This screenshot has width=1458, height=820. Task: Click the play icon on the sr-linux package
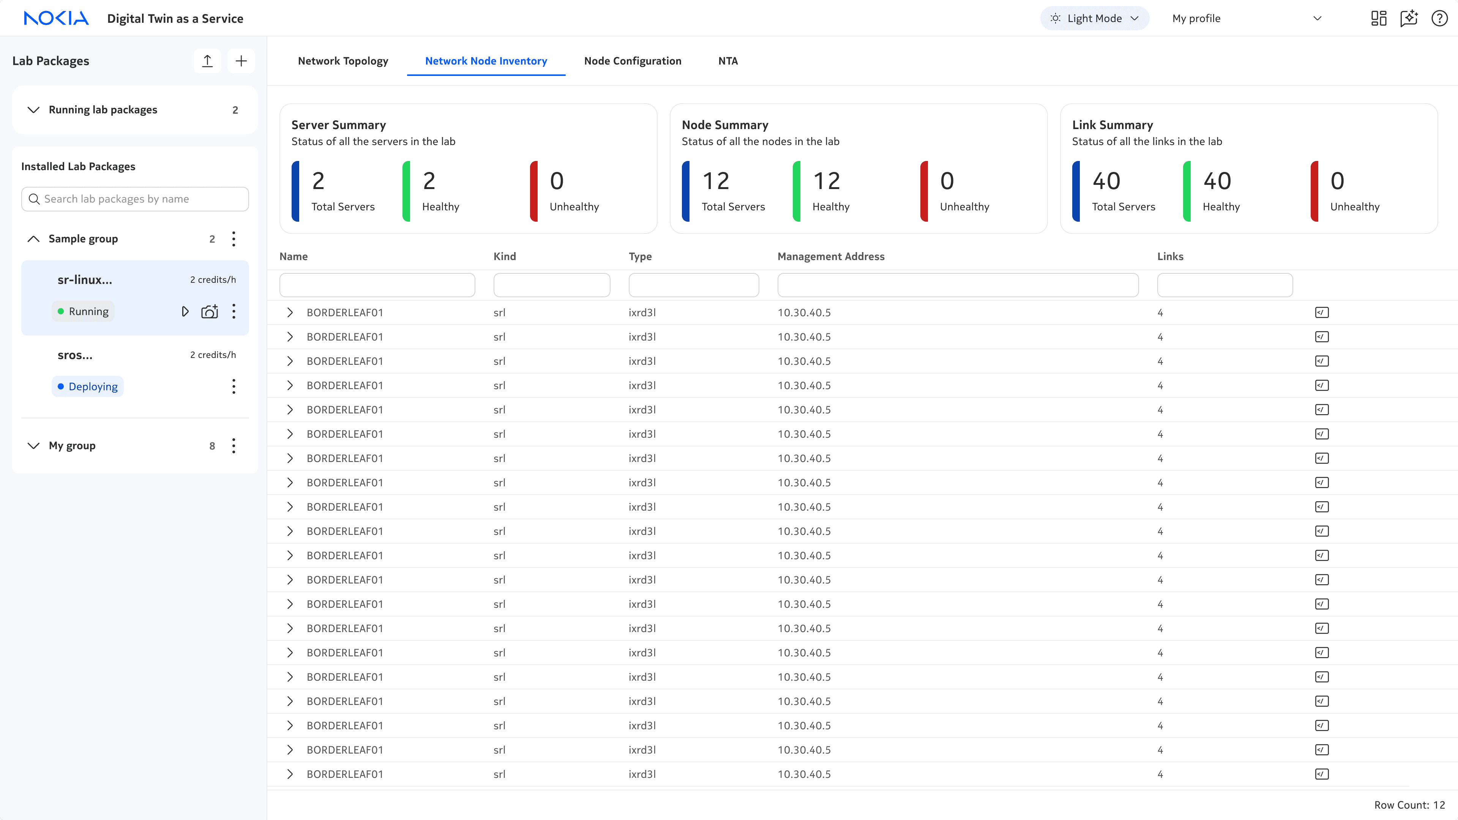[185, 311]
